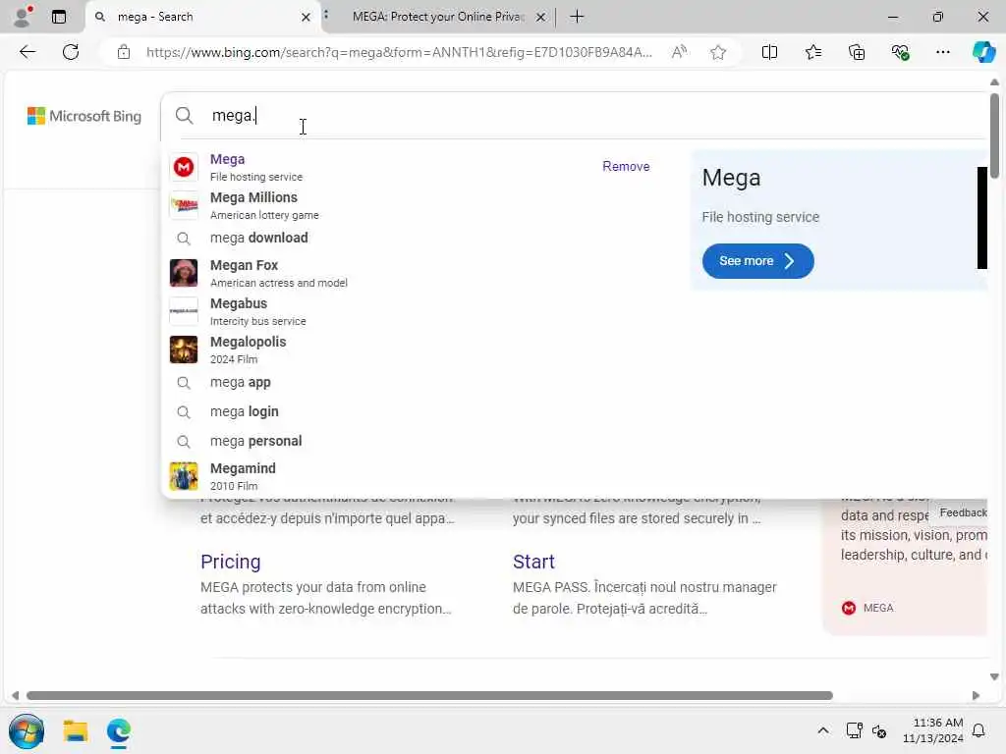Click the horizontal scrollbar thumb

429,696
